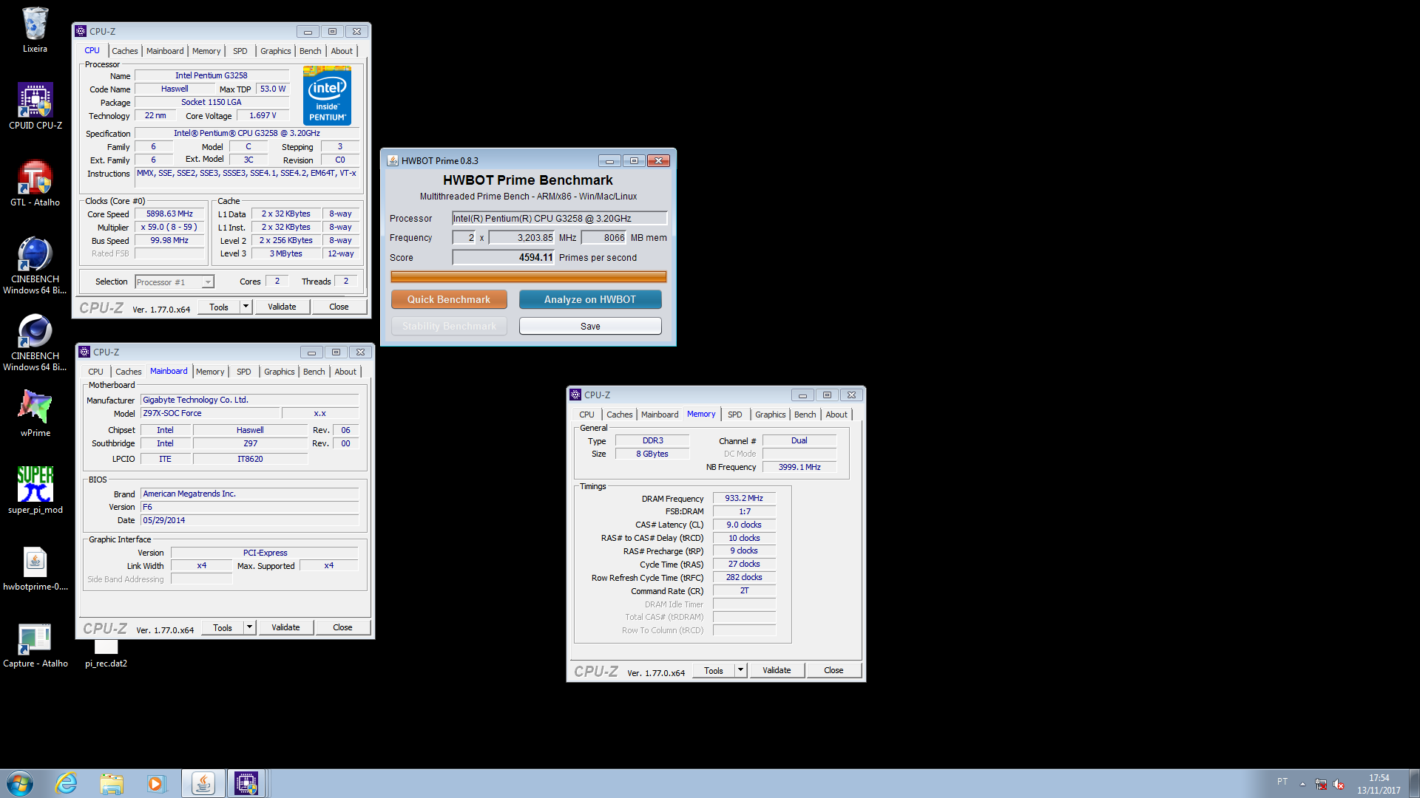Viewport: 1420px width, 798px height.
Task: Click Close button in Mainboard CPU-Z window
Action: click(x=342, y=627)
